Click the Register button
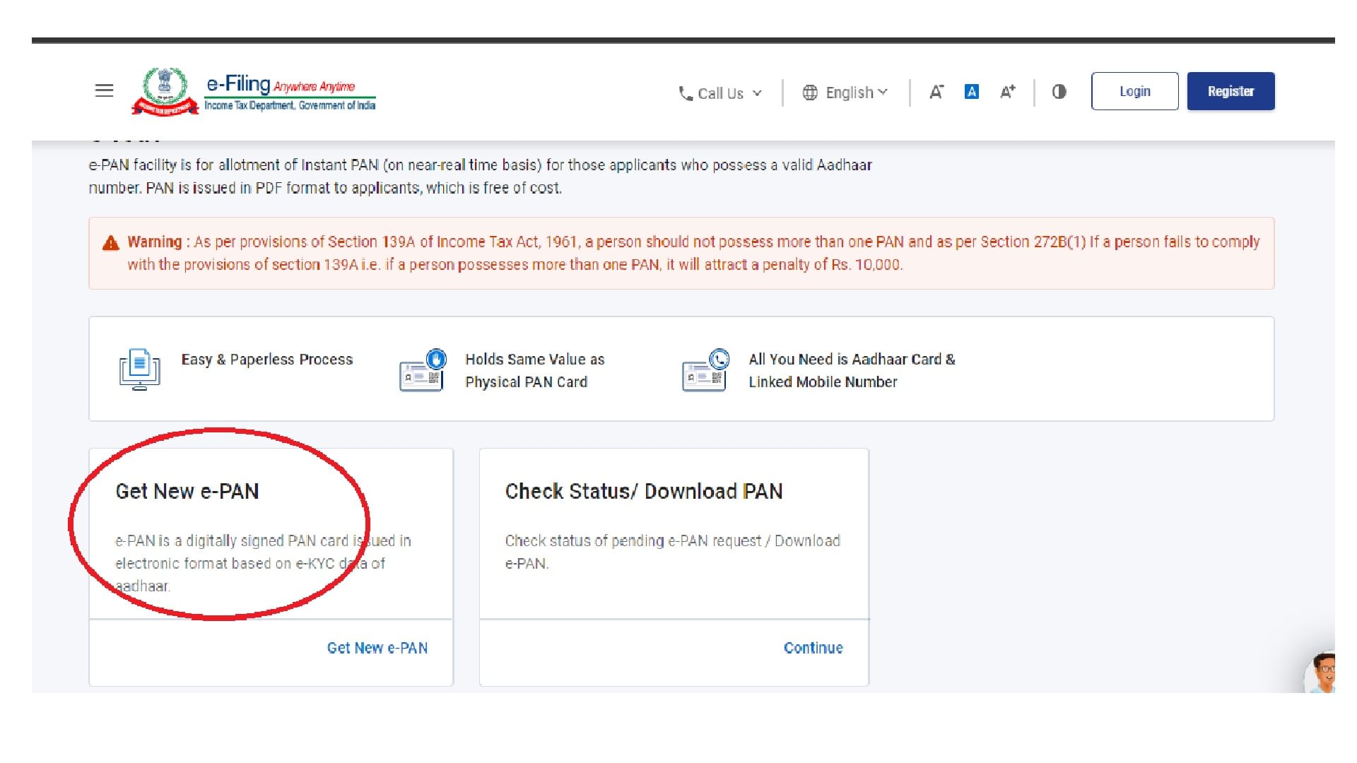This screenshot has height=763, width=1357. tap(1230, 90)
